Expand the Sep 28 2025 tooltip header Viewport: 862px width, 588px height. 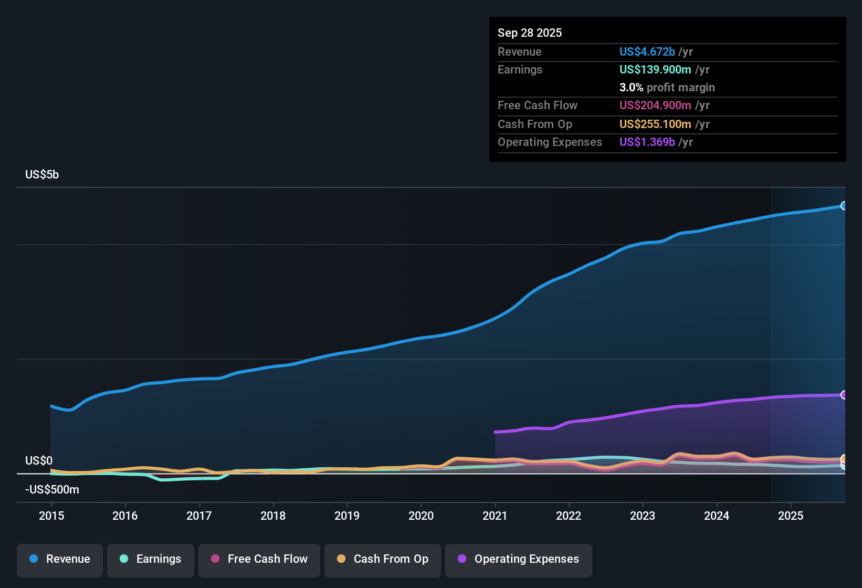point(530,33)
